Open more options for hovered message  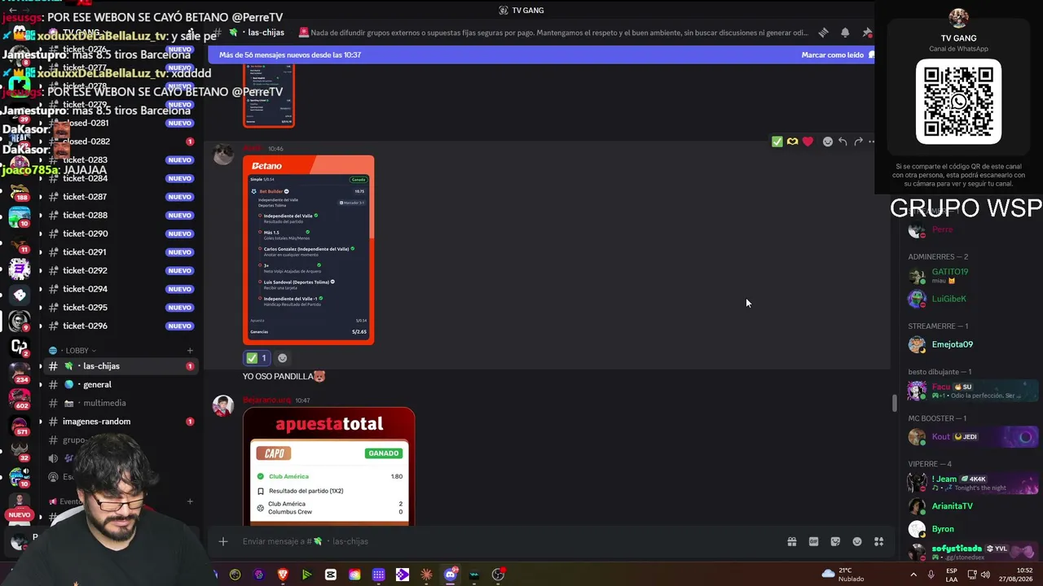tap(871, 142)
